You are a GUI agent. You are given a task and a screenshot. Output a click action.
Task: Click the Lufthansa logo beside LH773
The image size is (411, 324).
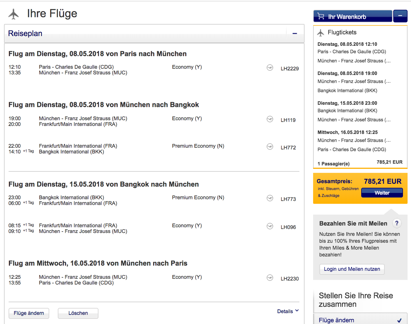(x=270, y=198)
